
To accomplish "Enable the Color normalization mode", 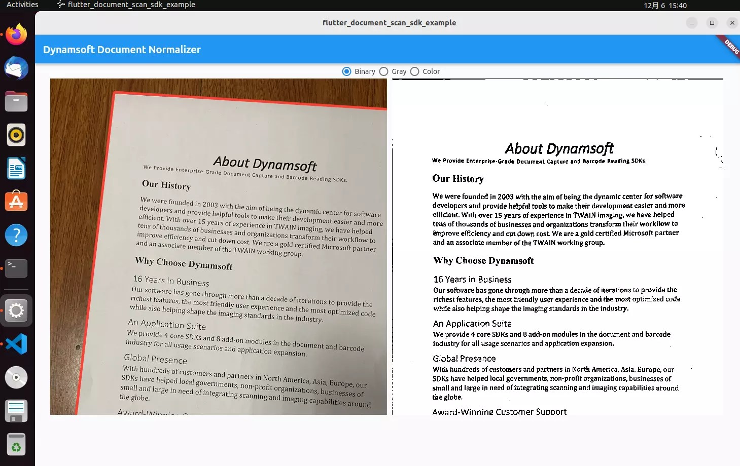I will [415, 71].
